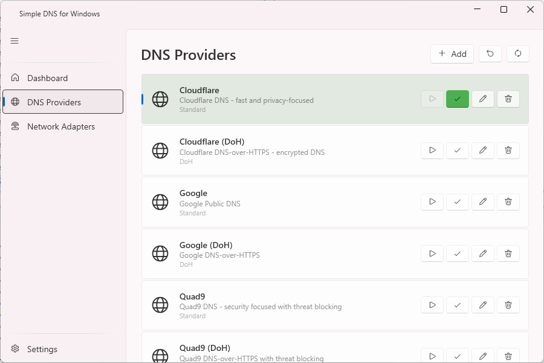This screenshot has width=544, height=363.
Task: Open Settings in the sidebar
Action: click(x=63, y=348)
